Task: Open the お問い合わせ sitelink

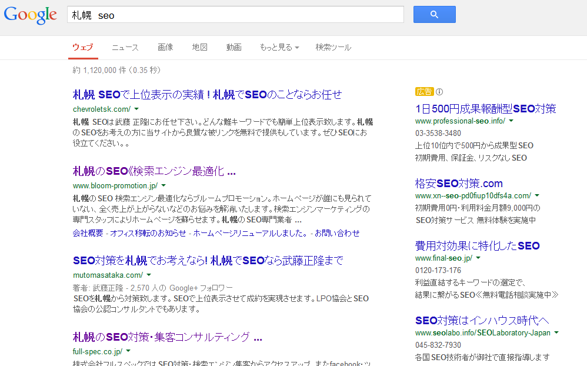Action: (337, 233)
